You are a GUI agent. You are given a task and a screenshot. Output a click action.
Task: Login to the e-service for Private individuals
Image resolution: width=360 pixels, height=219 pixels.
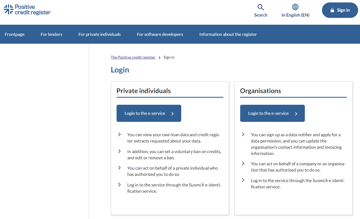click(x=145, y=113)
